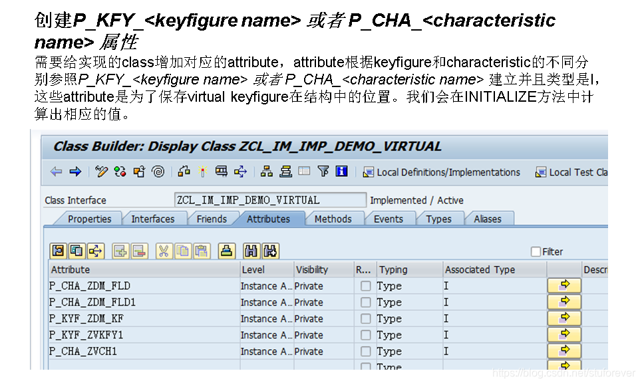The width and height of the screenshot is (642, 385).
Task: Click the greyed table layout icon
Action: (304, 171)
